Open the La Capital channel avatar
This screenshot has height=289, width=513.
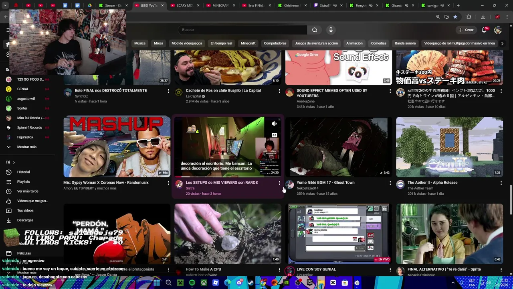179,93
